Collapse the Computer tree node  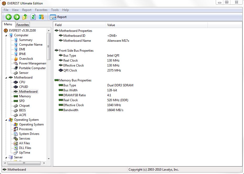(x=6, y=35)
